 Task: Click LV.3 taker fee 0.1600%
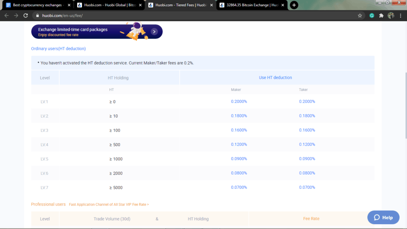pyautogui.click(x=307, y=130)
